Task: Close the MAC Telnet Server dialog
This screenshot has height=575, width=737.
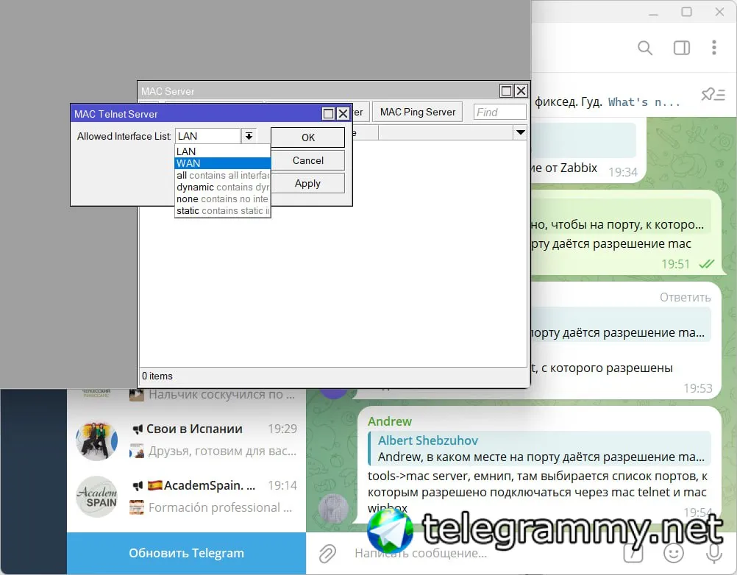Action: [343, 114]
